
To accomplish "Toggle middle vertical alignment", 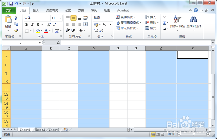I will click(x=73, y=18).
